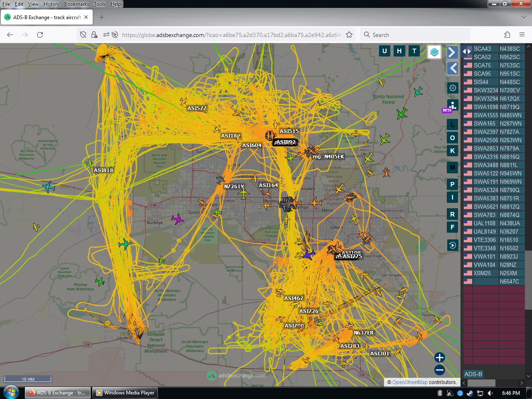Select the reg: N405EK map label

328,157
